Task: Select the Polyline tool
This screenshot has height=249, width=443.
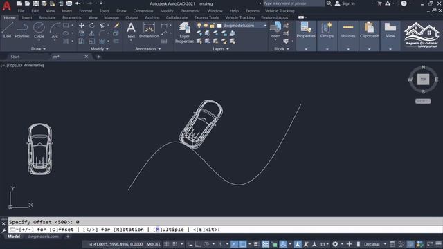Action: (x=21, y=30)
